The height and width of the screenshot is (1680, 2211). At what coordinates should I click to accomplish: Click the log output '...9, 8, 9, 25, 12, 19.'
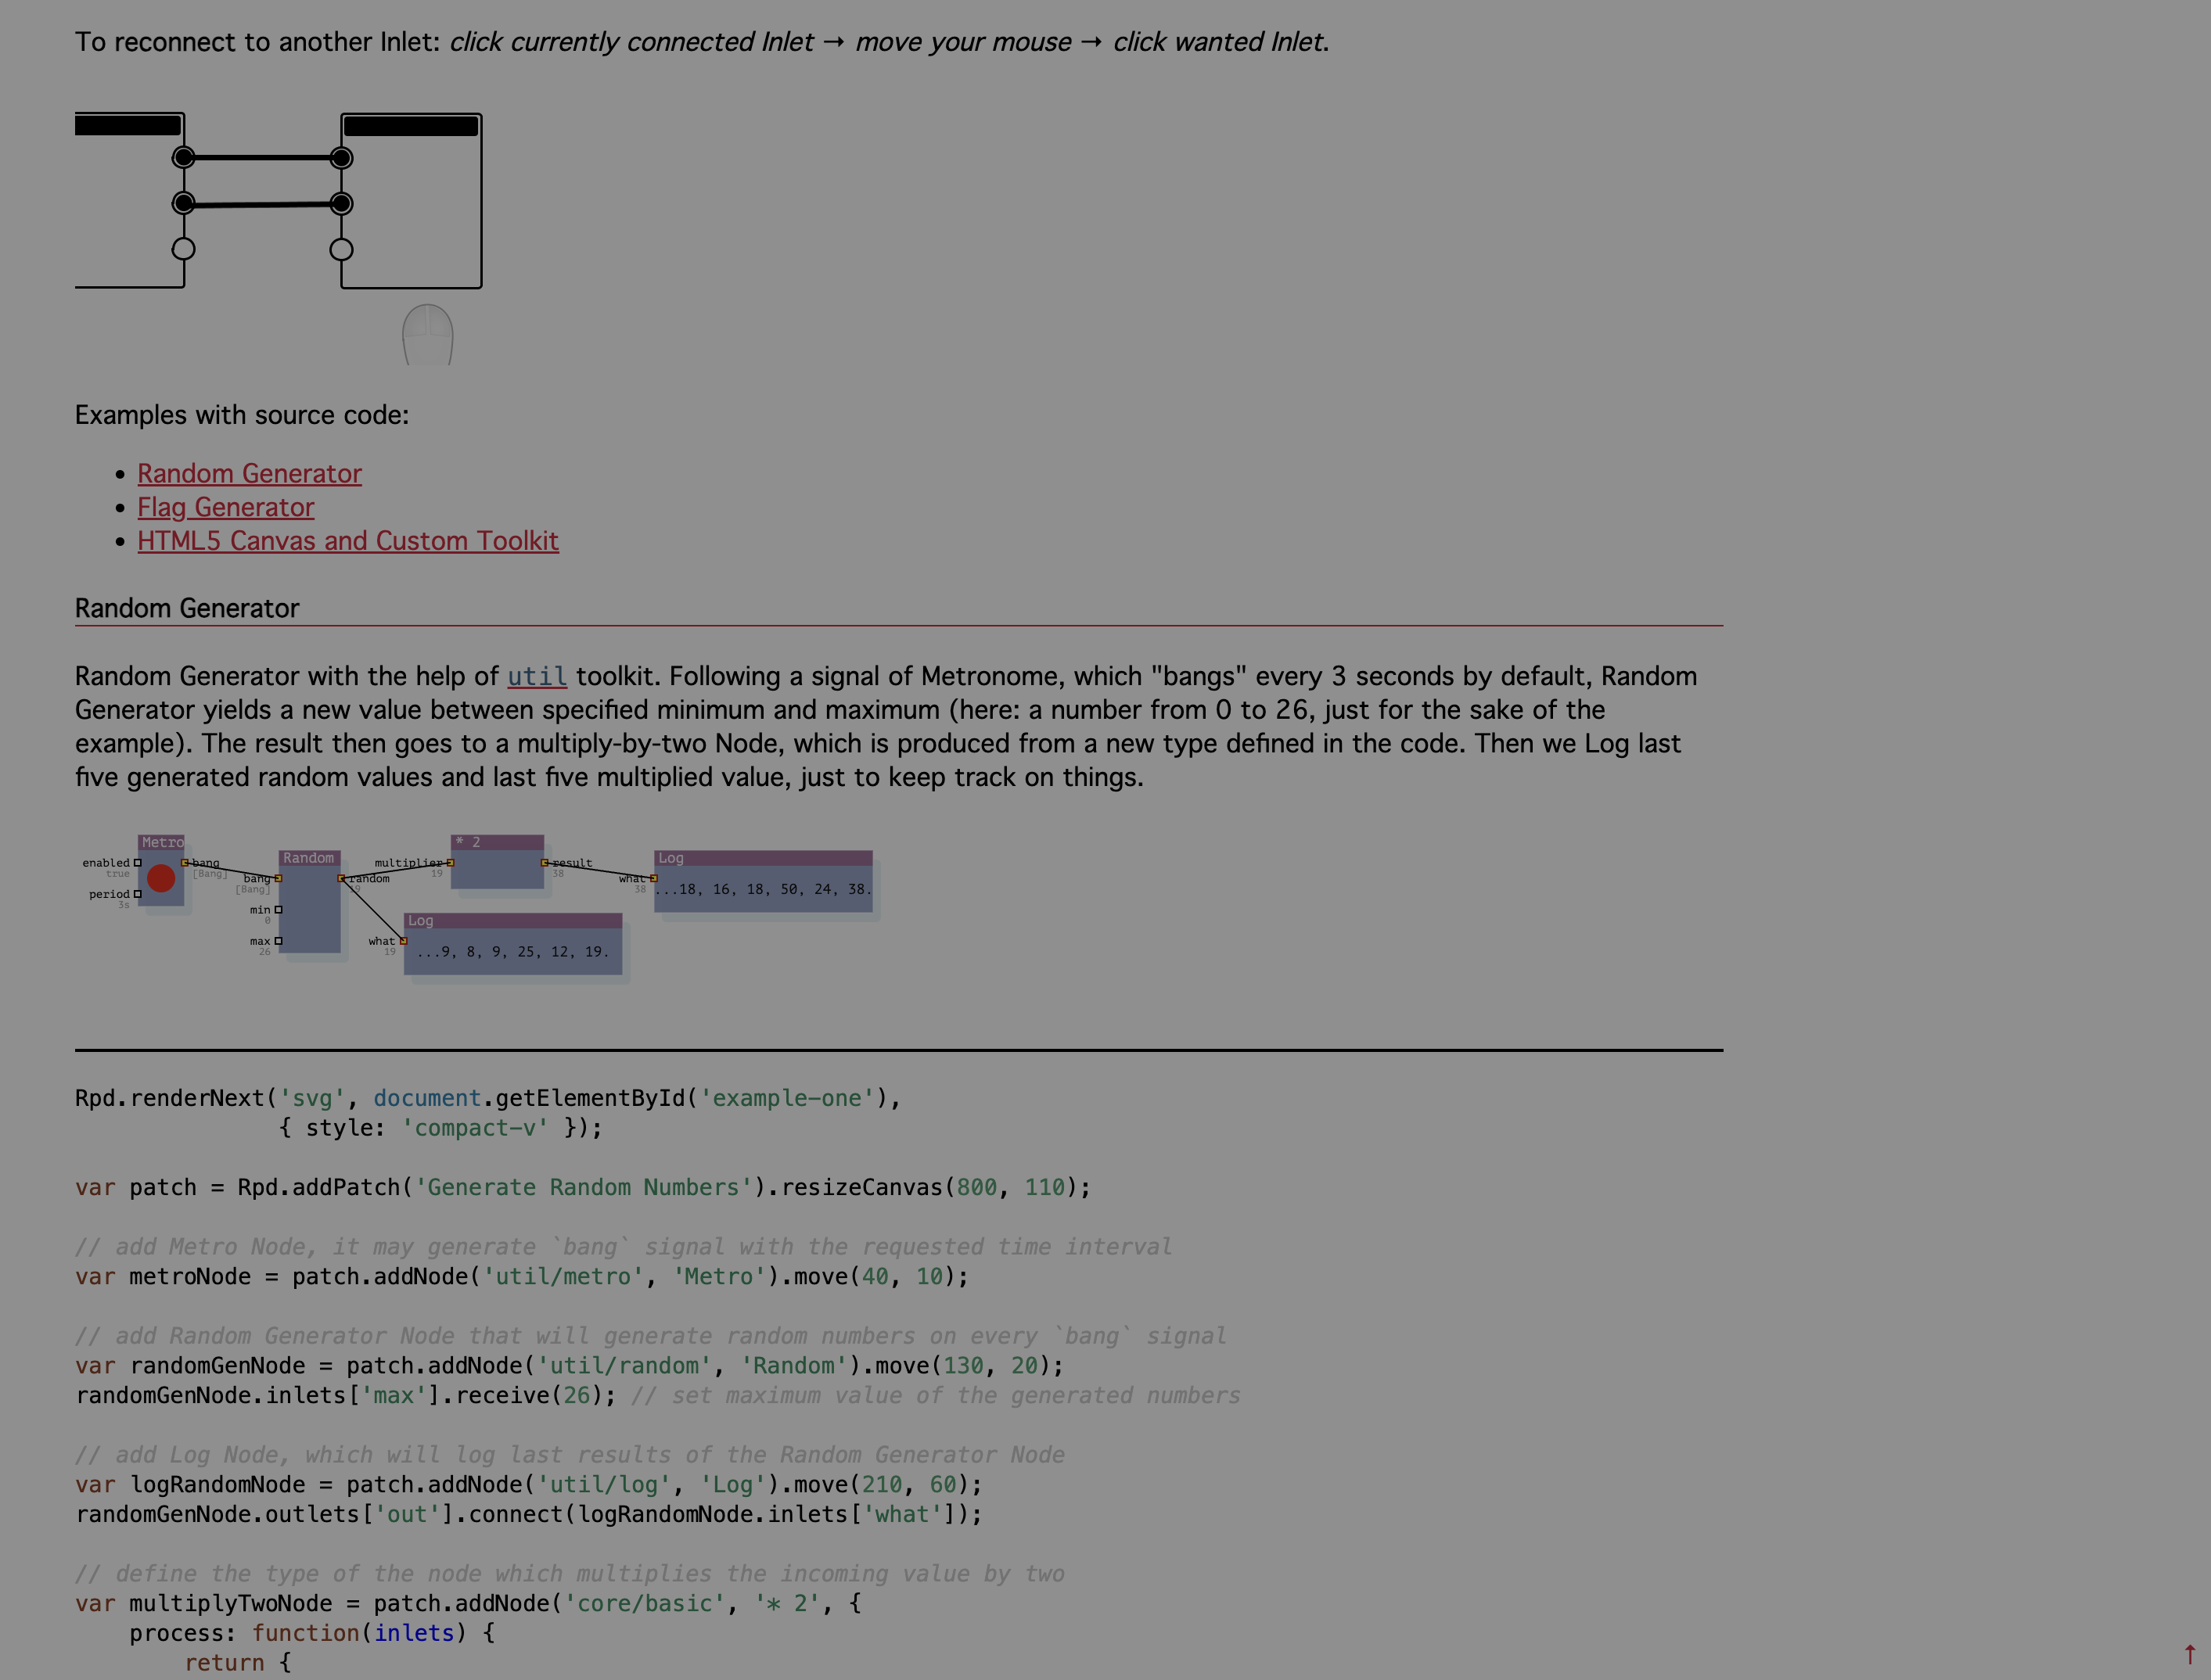[x=513, y=952]
